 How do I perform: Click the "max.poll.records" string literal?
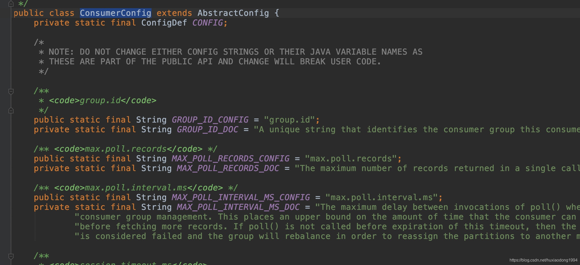coord(351,159)
